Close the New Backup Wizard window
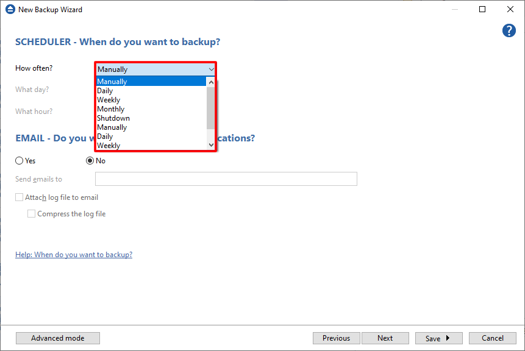 click(x=509, y=10)
